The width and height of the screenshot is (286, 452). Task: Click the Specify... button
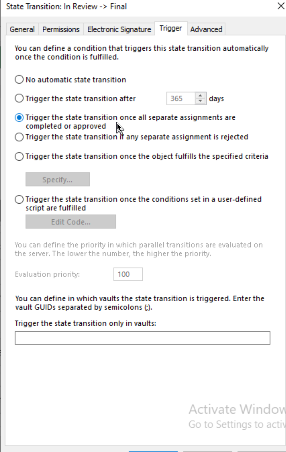click(x=58, y=179)
